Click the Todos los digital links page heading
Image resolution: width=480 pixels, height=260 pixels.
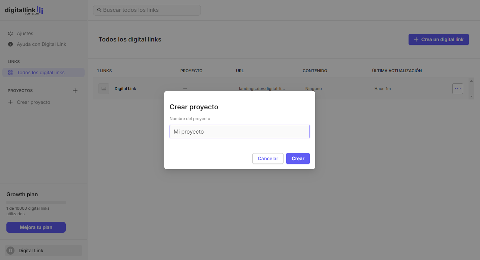coord(130,39)
